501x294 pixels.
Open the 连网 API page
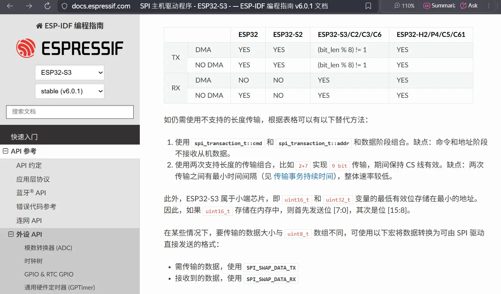click(29, 221)
